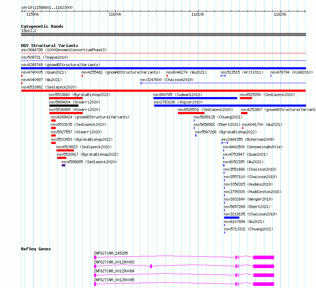Open transcript ZNF627|NM_001290085
This screenshot has height=288, width=316.
click(114, 280)
